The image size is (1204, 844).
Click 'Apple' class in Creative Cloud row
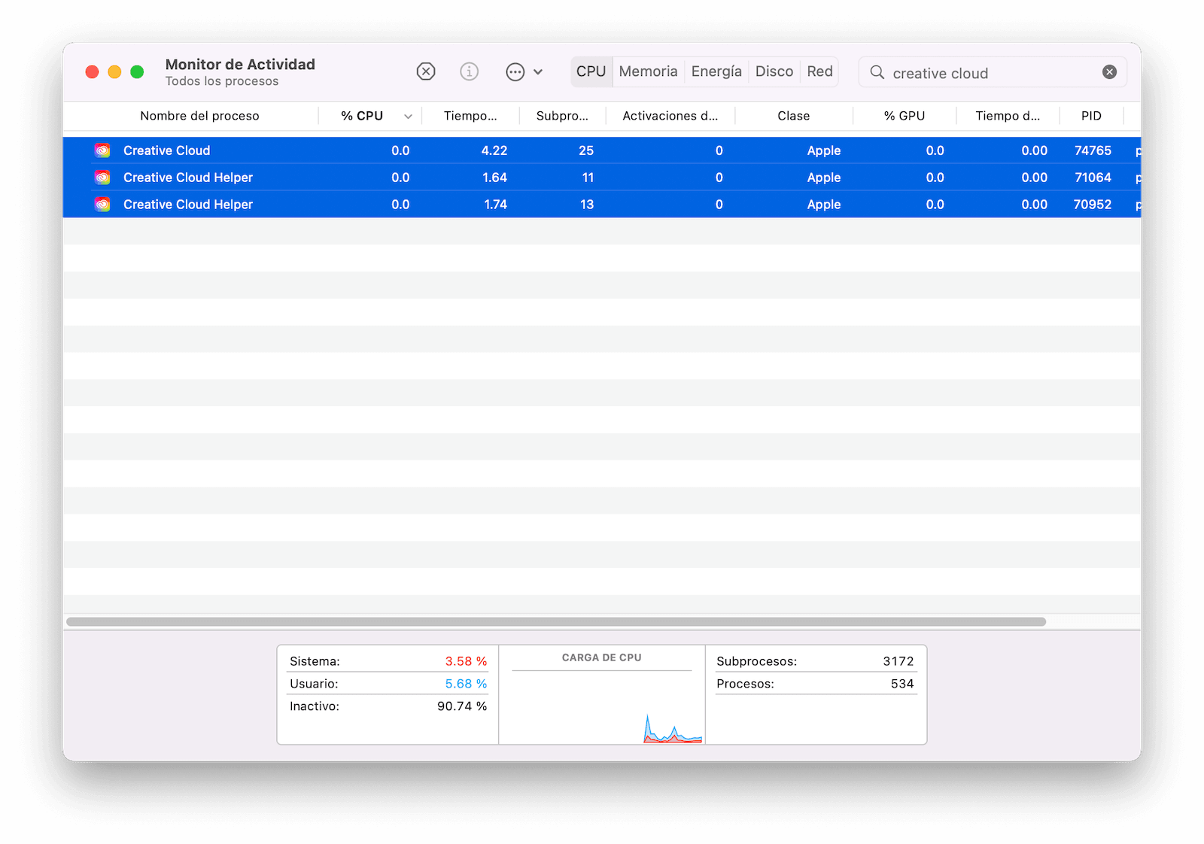click(x=824, y=150)
